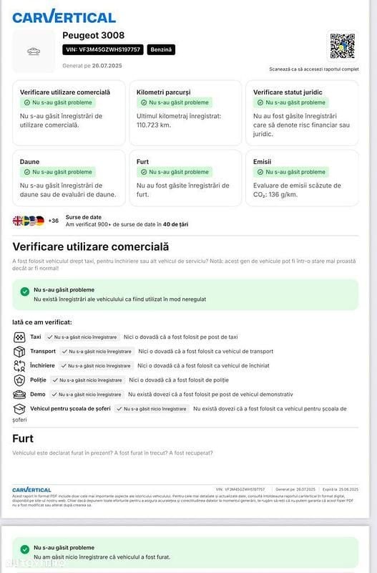Open the Verificare statut juridic card
The width and height of the screenshot is (377, 573).
[302, 113]
